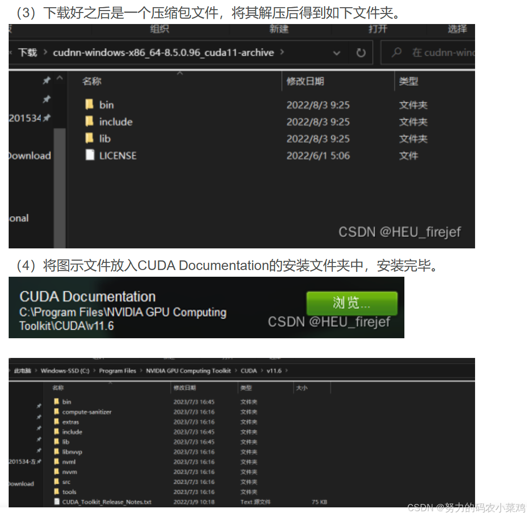Screen dimensions: 527x516
Task: Select 下载 in the breadcrumb path
Action: 27,53
